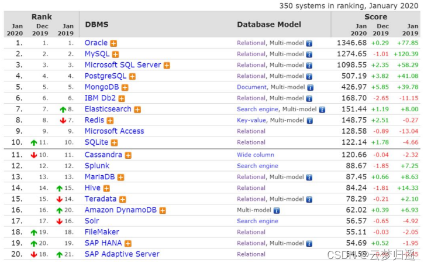Screen dimensions: 424x266
Task: Click Elasticsearch's Search engine model link
Action: 258,109
